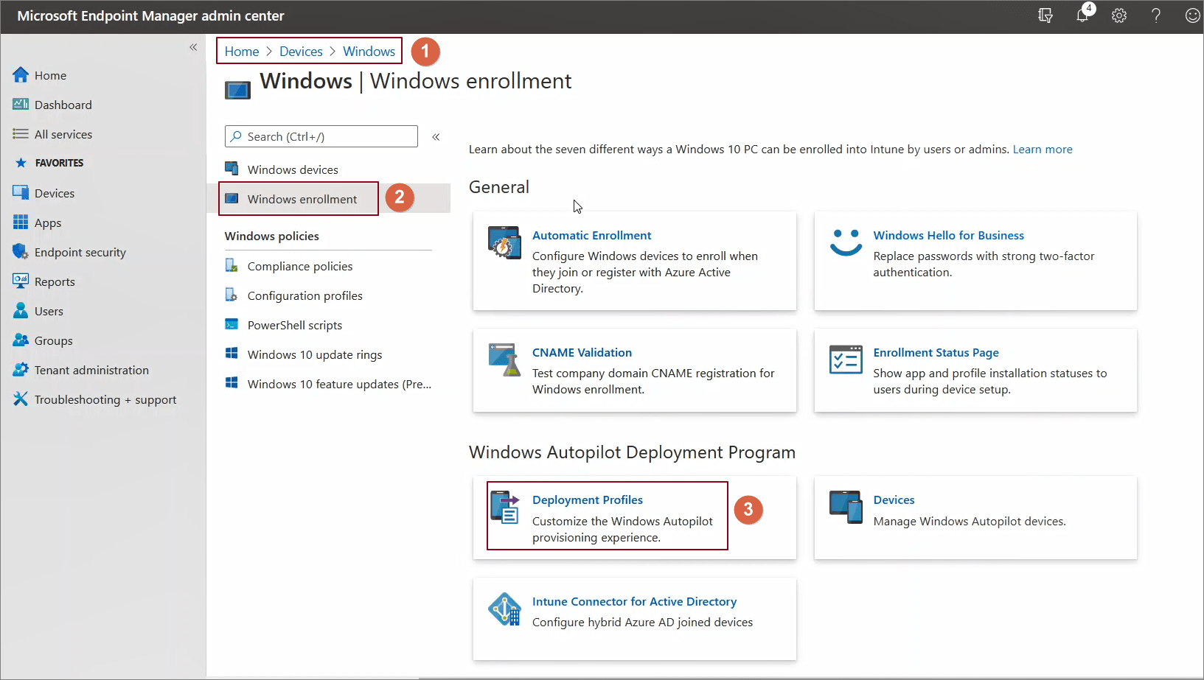
Task: Click the Windows breadcrumb link
Action: [x=369, y=52]
